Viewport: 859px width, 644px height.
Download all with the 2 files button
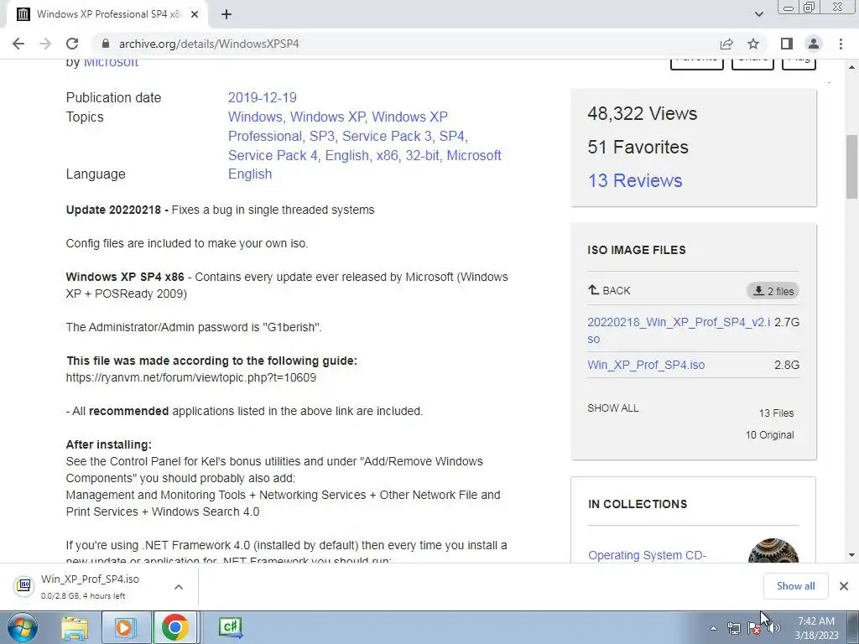point(773,291)
